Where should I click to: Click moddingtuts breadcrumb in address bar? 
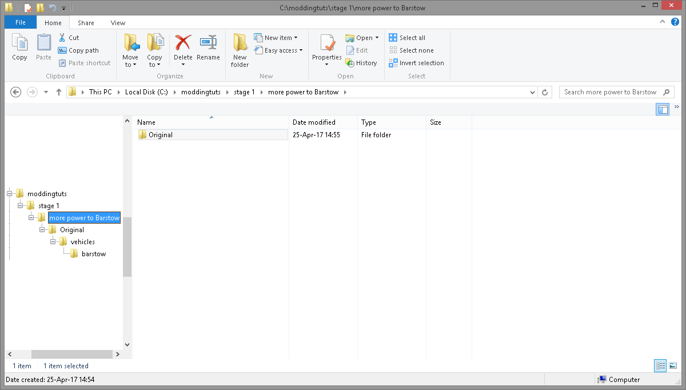pos(201,92)
